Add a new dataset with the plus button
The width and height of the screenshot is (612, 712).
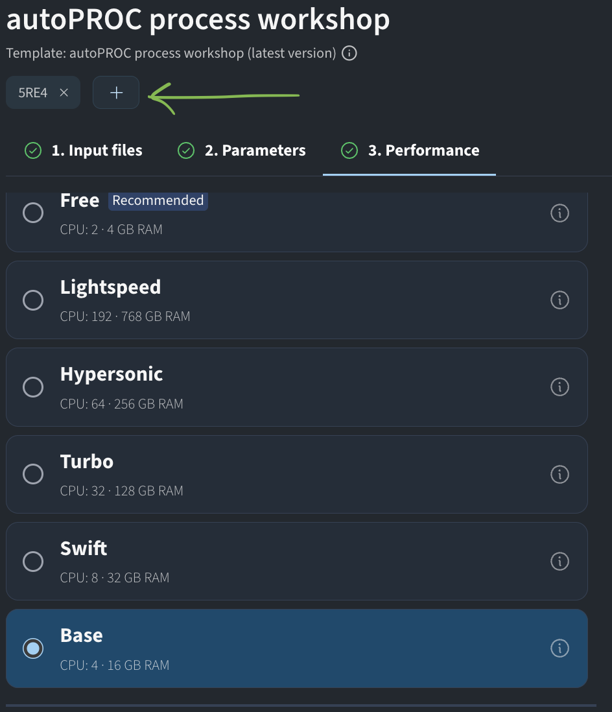(116, 93)
